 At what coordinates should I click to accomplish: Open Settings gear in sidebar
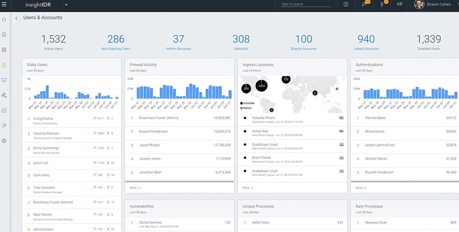pos(4,140)
